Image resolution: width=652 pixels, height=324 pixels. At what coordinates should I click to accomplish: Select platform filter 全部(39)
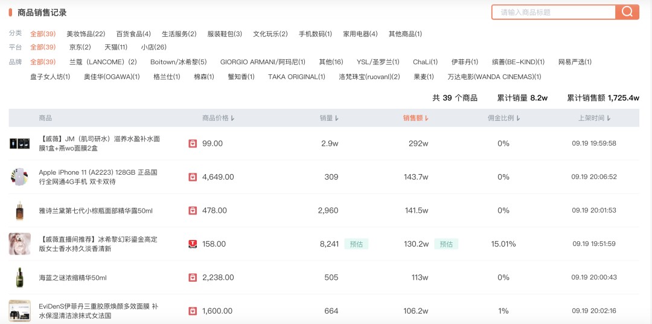(x=43, y=47)
